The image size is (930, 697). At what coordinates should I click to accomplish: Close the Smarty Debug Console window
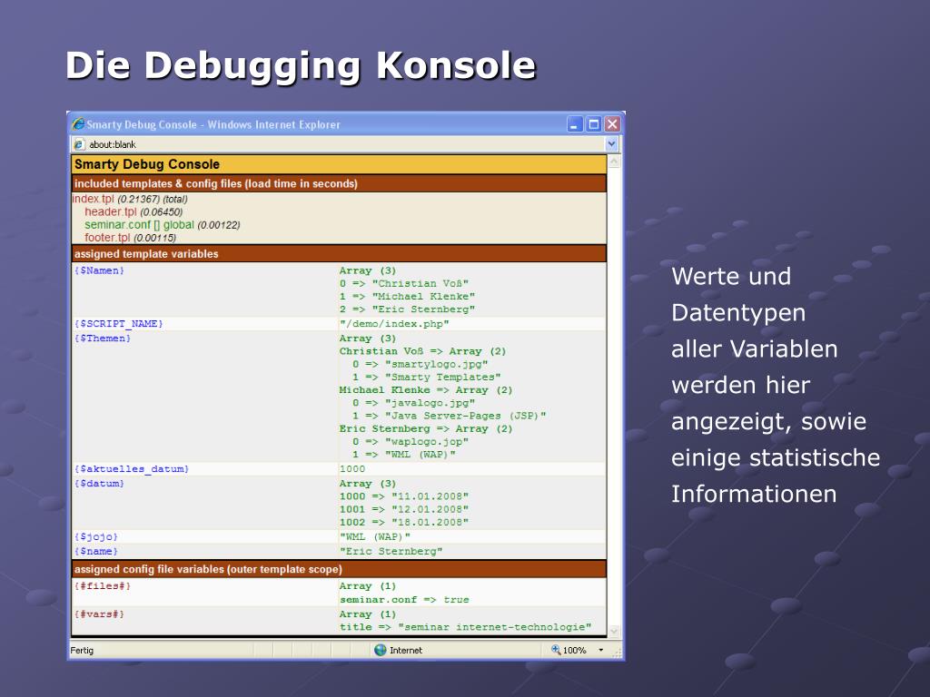(612, 123)
